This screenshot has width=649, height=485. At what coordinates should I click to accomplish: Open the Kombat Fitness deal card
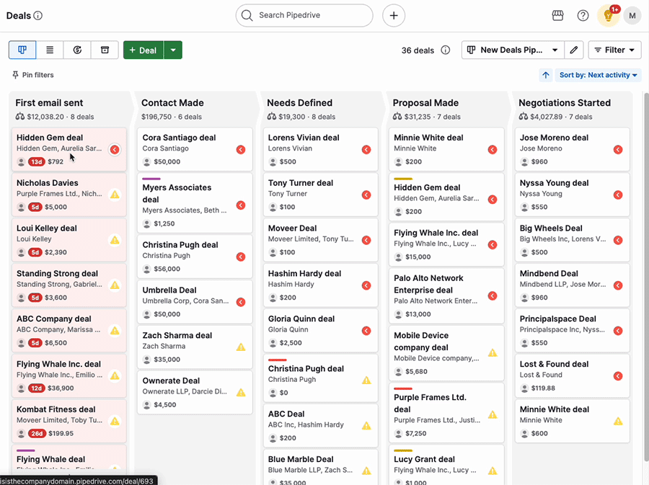[69, 421]
